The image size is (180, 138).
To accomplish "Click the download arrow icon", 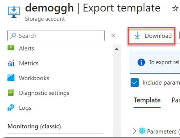I will (x=137, y=36).
